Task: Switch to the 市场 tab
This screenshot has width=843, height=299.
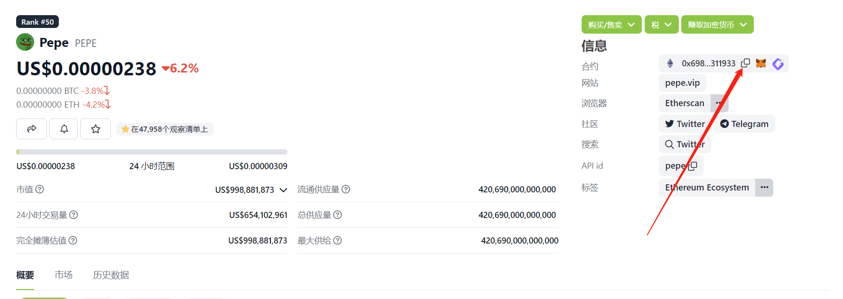Action: [64, 275]
